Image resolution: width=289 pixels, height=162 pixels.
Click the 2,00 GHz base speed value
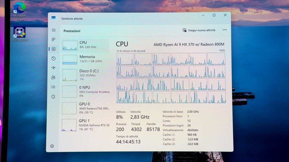[193, 112]
